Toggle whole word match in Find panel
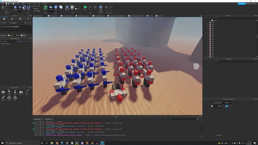Image resolution: width=258 pixels, height=145 pixels. tap(21, 41)
